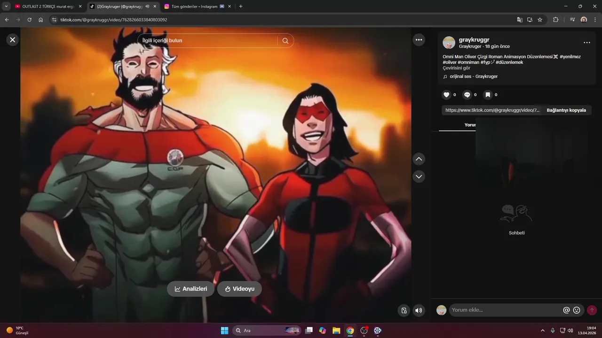602x338 pixels.
Task: Go to next video with down arrow
Action: (419, 177)
